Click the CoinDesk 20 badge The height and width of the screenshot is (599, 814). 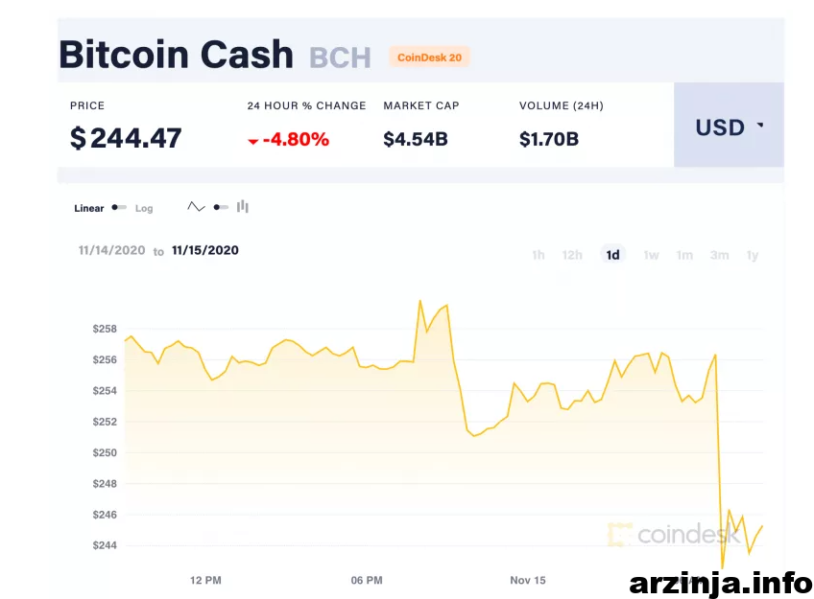tap(429, 58)
